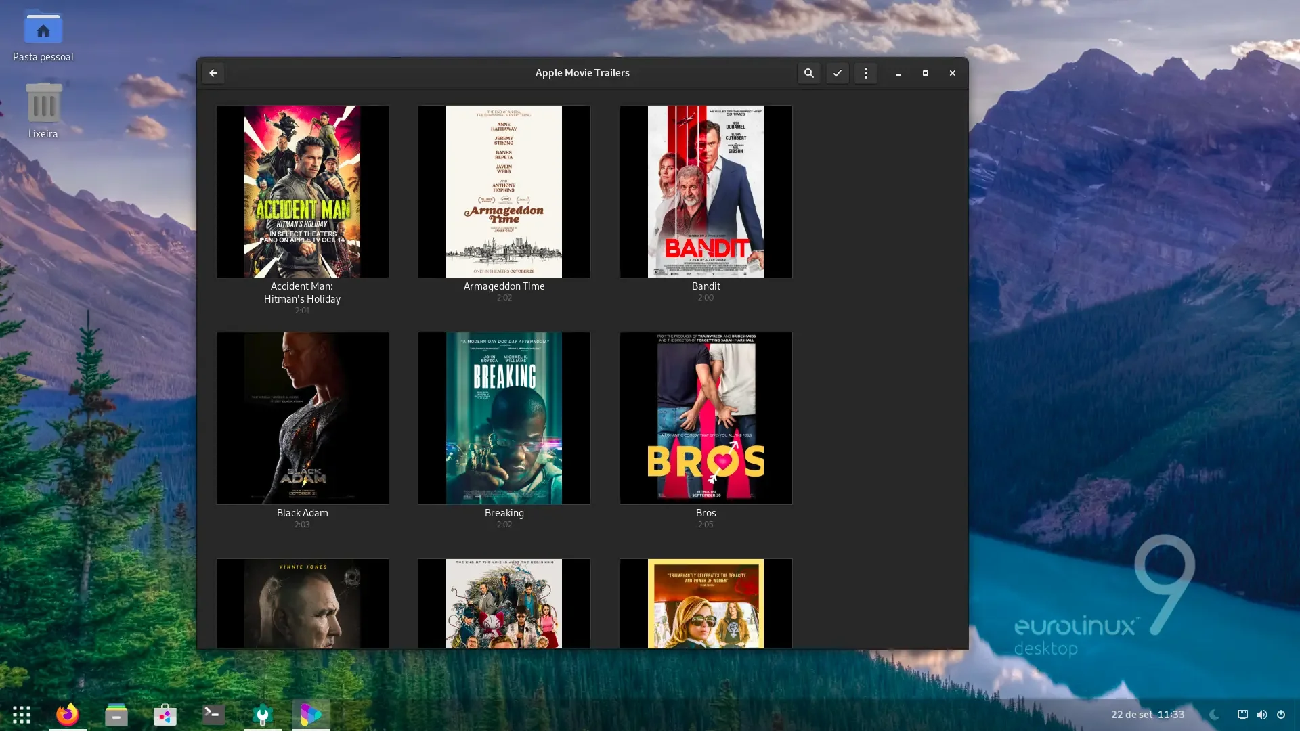This screenshot has height=731, width=1300.
Task: Open the network indicator in system tray
Action: pos(1242,715)
